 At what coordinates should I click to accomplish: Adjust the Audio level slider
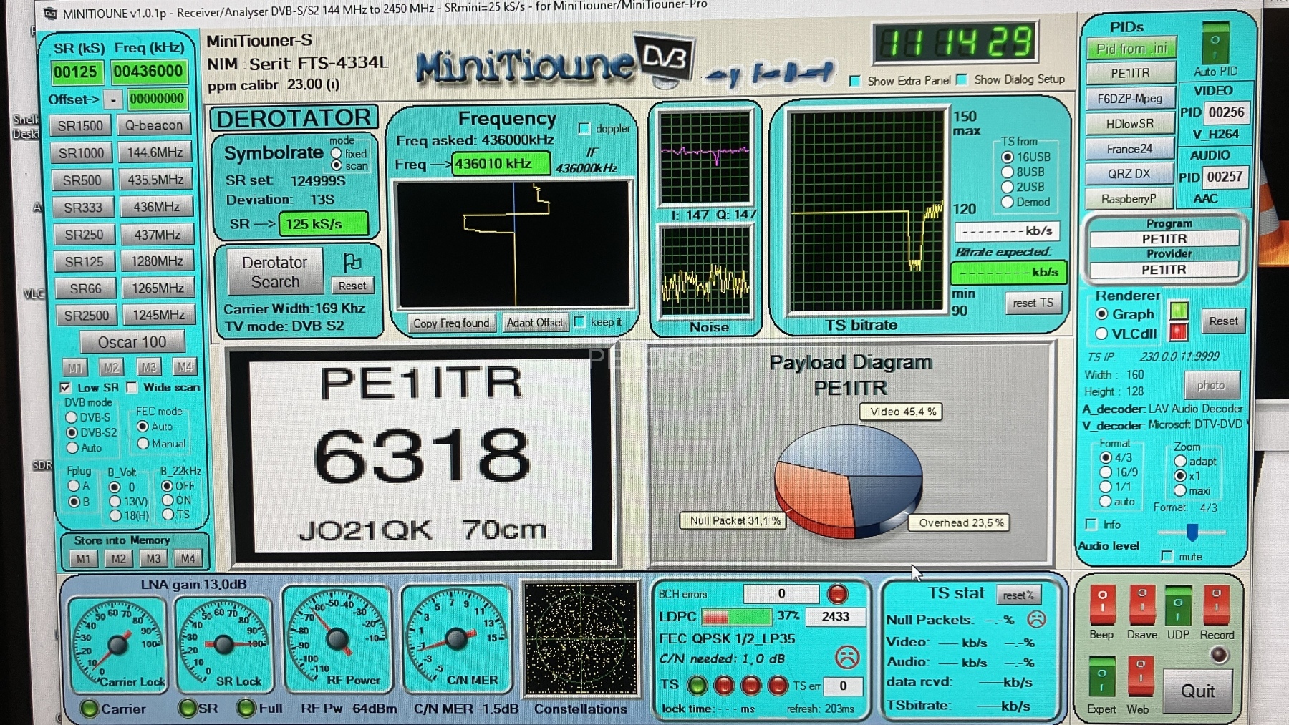click(1192, 532)
